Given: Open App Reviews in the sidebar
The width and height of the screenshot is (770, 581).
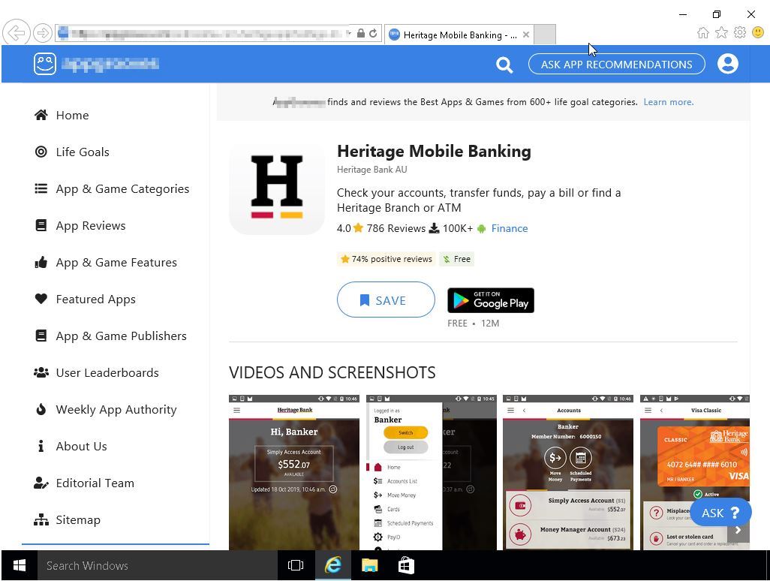Looking at the screenshot, I should tap(91, 226).
